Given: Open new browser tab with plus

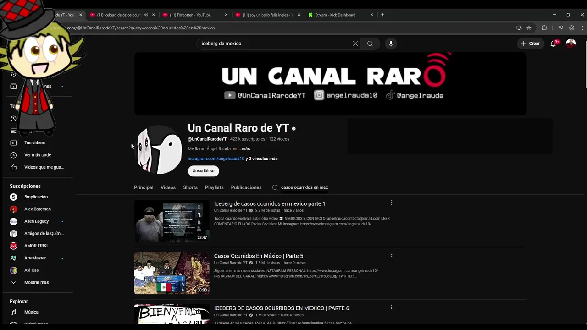Looking at the screenshot, I should [382, 15].
